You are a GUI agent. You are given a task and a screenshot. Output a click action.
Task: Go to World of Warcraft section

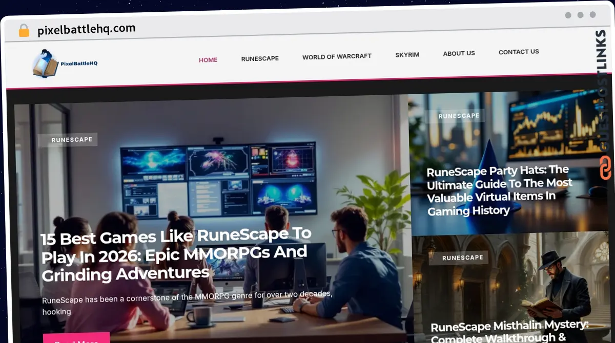coord(337,56)
